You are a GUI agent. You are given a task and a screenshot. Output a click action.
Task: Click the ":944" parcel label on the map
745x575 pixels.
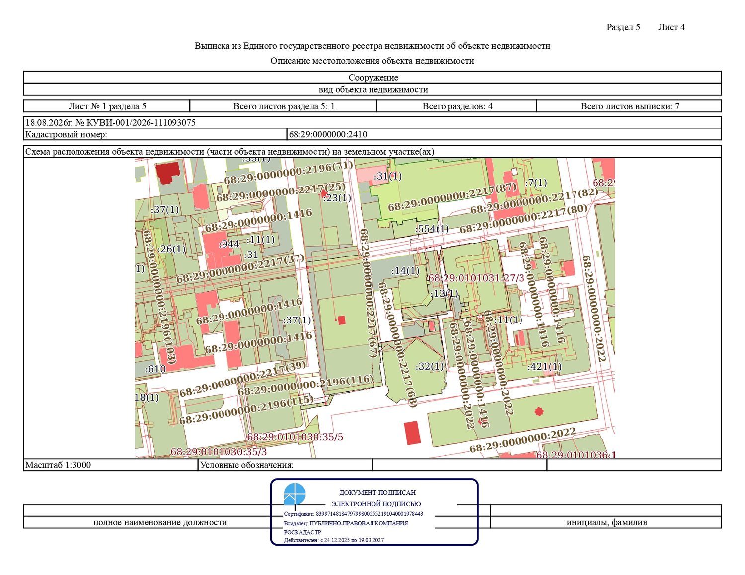[229, 244]
